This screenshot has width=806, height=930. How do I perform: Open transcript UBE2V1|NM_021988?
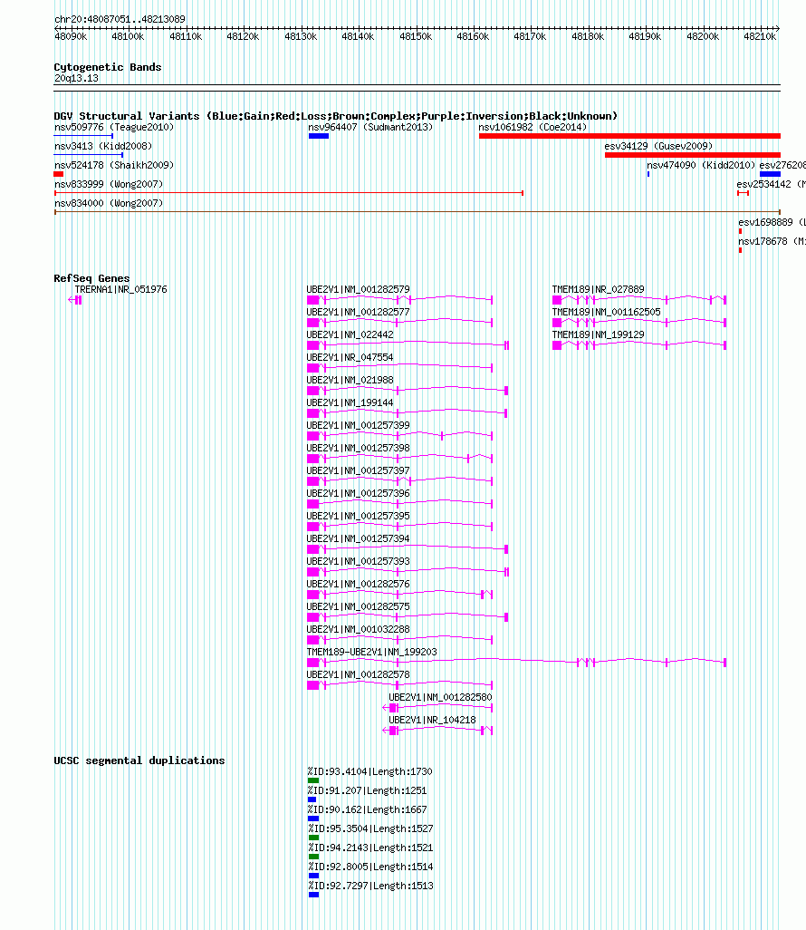point(350,380)
